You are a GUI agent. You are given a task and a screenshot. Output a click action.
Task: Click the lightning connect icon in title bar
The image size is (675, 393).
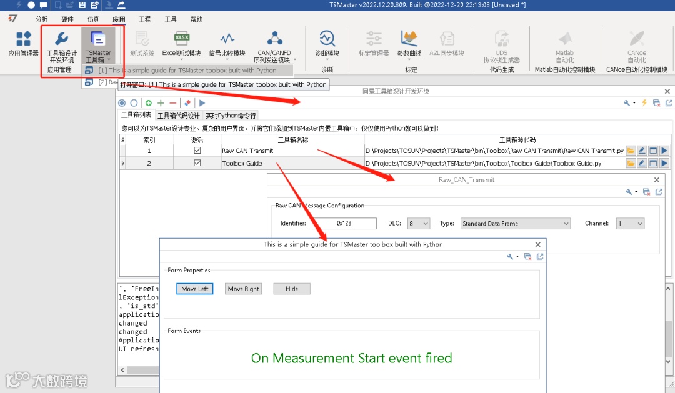pyautogui.click(x=19, y=5)
